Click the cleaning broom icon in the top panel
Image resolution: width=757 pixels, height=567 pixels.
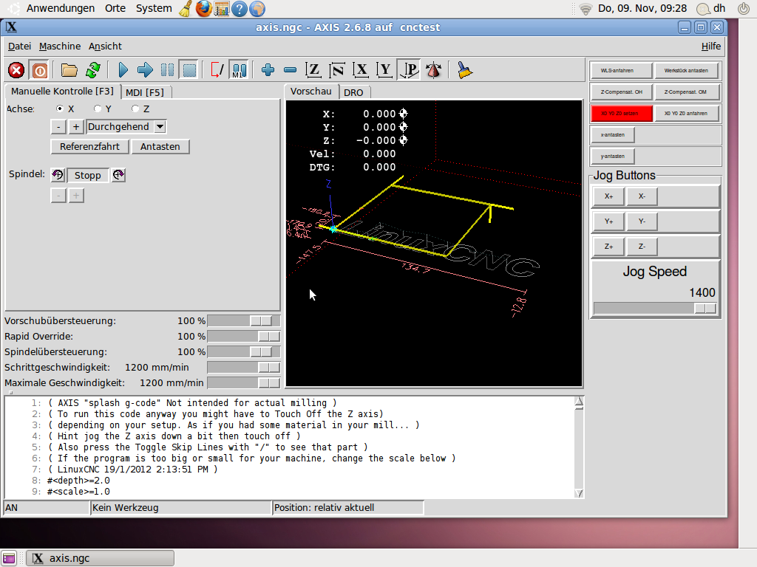186,8
